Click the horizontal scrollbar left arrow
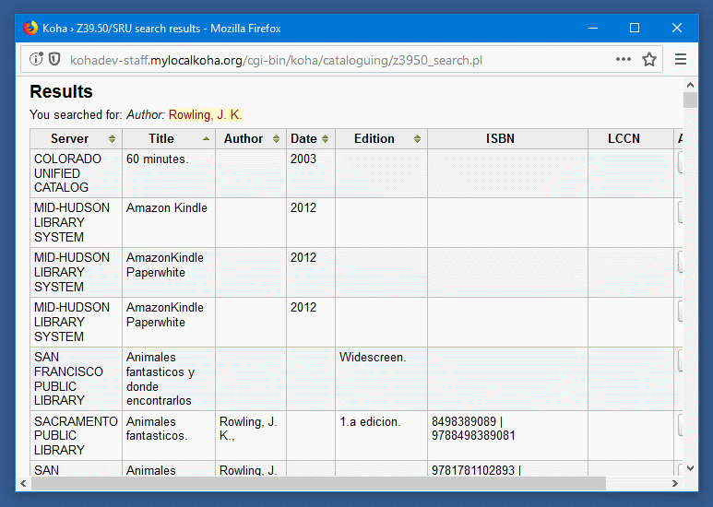Viewport: 713px width, 507px height. (23, 483)
